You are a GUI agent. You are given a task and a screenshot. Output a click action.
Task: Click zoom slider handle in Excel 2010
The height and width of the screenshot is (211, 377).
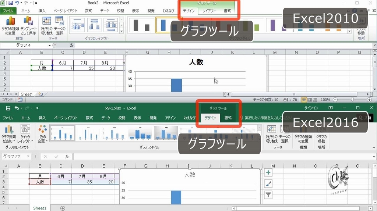(x=352, y=99)
